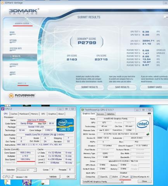
Task: Click the Code Name value Sandy Bridge
Action: [x=26, y=124]
